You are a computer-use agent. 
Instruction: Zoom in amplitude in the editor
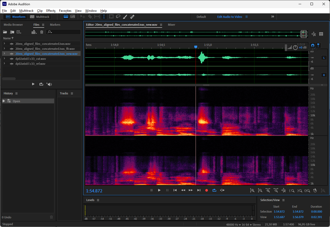[252, 191]
